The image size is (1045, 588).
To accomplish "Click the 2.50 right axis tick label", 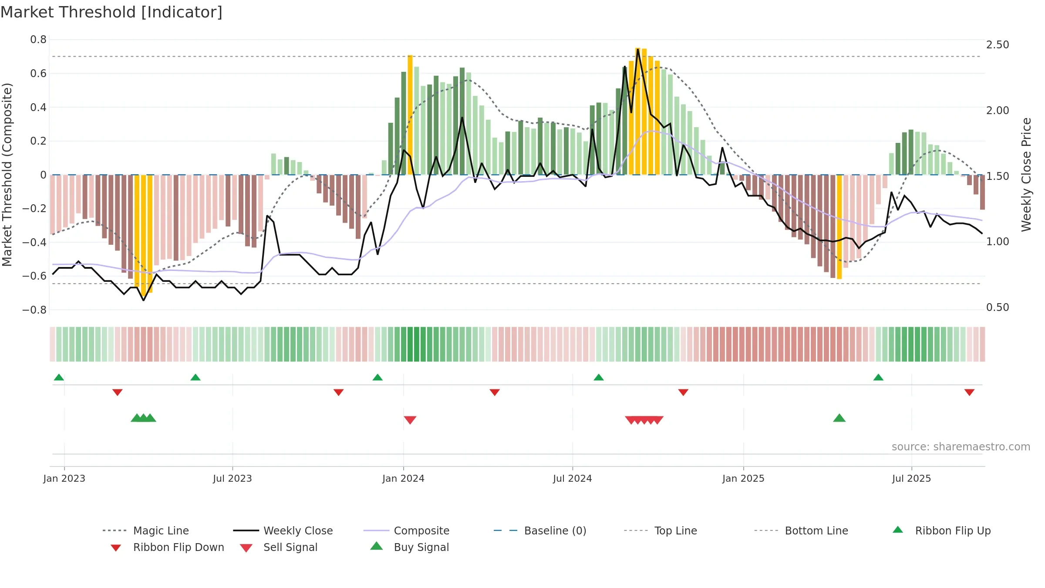I will [998, 45].
